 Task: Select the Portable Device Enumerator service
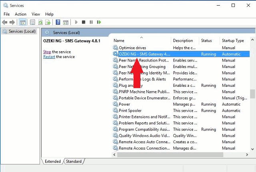coord(181,98)
